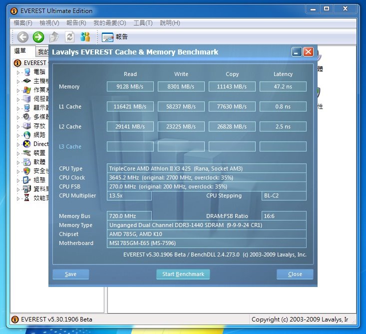Screen dimensions: 366x334
Task: Maximize the EVEREST main window
Action: coord(327,9)
